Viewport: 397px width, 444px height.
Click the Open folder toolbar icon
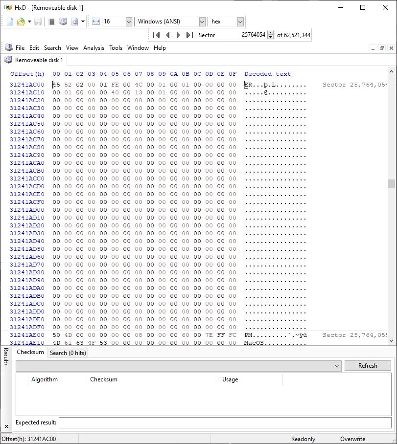pyautogui.click(x=21, y=22)
